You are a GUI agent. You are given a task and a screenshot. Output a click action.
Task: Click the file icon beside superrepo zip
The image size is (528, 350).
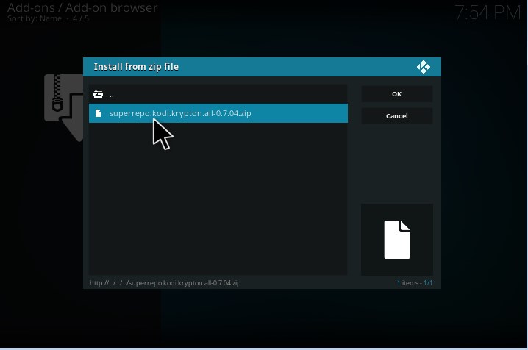98,113
